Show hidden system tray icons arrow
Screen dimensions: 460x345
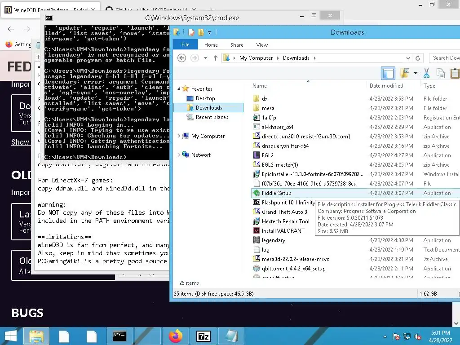[385, 336]
